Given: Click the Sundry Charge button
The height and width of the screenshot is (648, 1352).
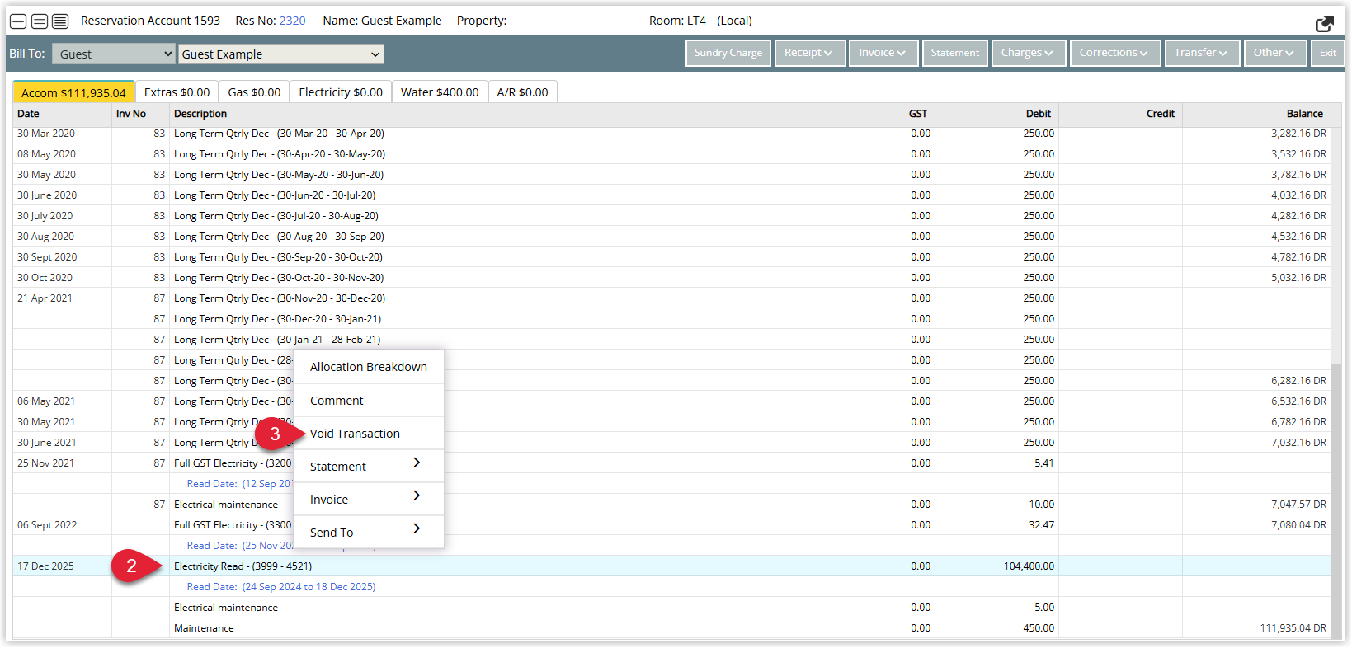Looking at the screenshot, I should point(728,53).
